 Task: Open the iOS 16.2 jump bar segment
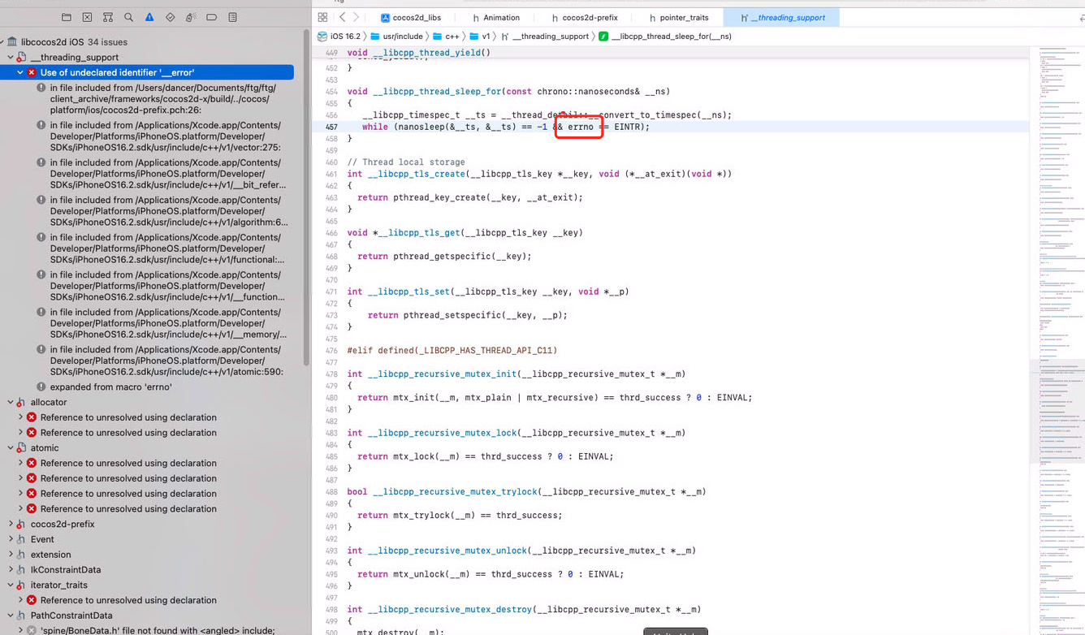click(339, 37)
